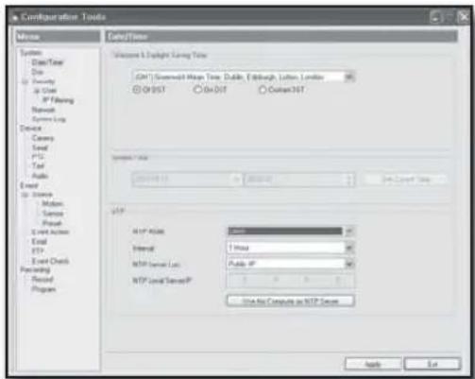Open the NTP Server Loc dropdown
Image resolution: width=475 pixels, height=379 pixels.
pyautogui.click(x=348, y=264)
